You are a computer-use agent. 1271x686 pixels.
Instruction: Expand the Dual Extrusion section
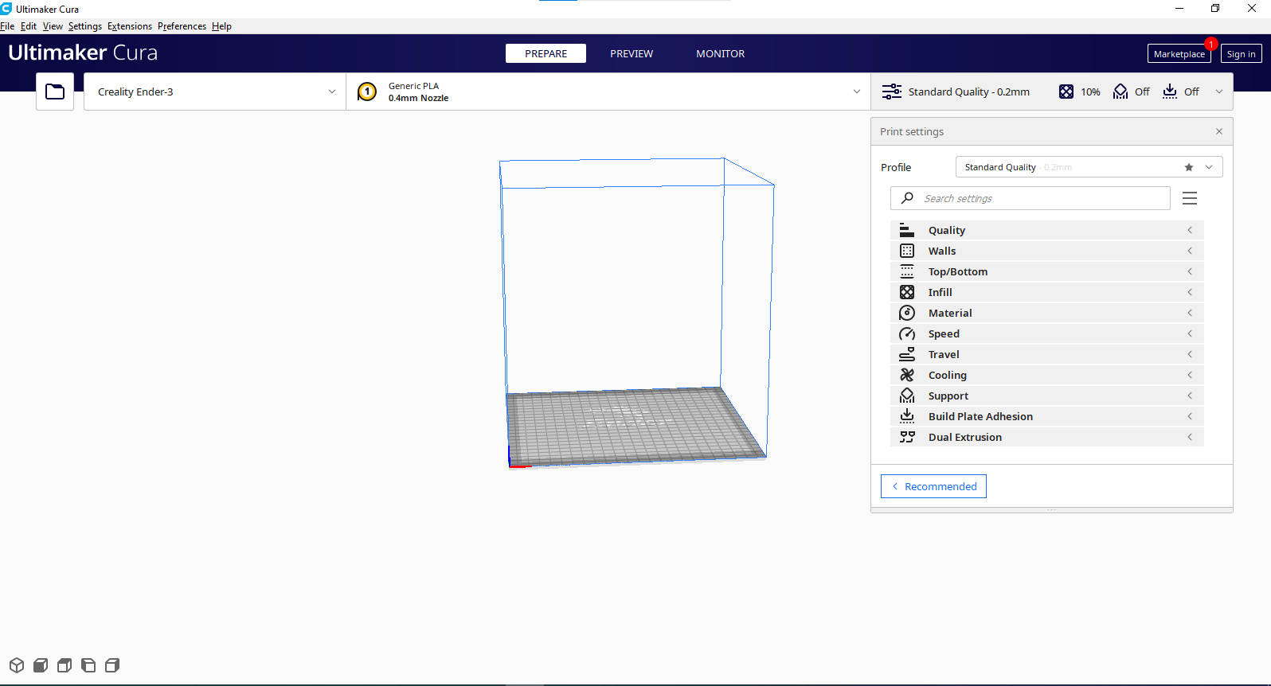[x=1046, y=437]
